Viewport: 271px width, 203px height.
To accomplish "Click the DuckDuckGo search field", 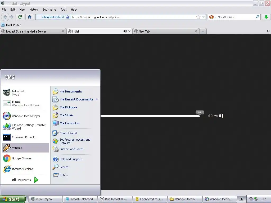I will point(236,17).
